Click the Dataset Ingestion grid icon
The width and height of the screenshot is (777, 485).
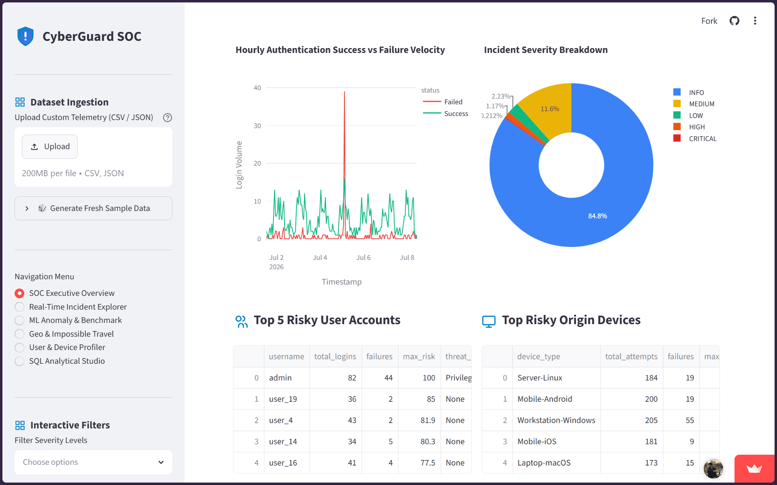point(20,102)
